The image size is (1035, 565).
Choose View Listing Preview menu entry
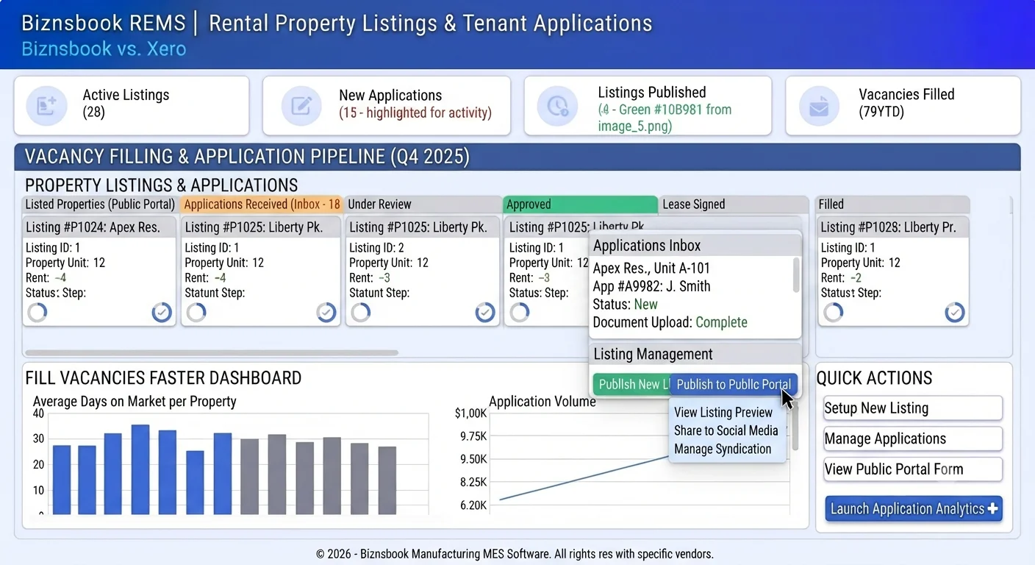coord(723,413)
